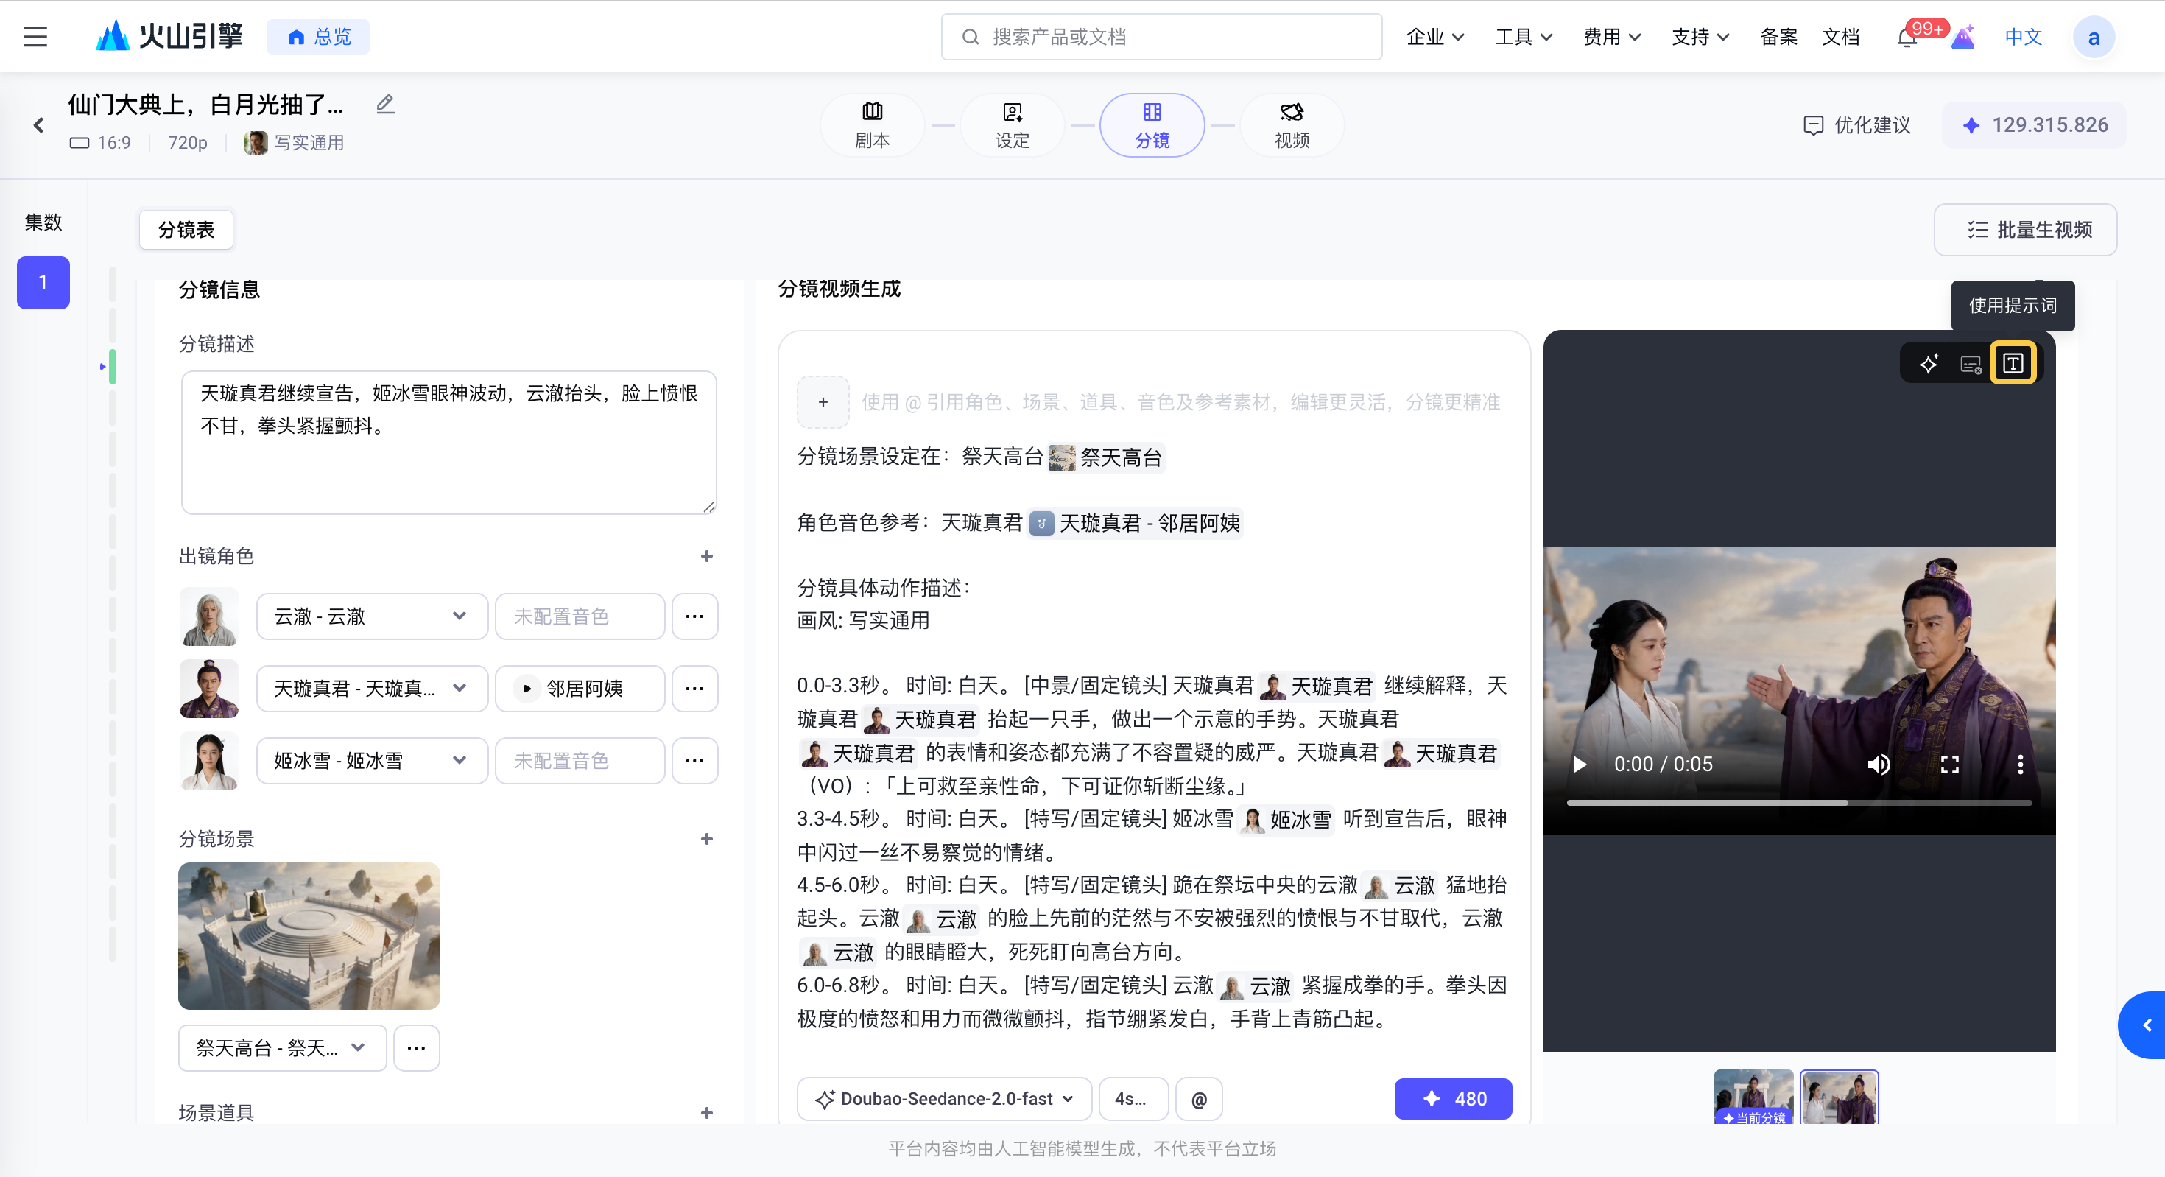
Task: Click the 批量生视频 button
Action: [2026, 230]
